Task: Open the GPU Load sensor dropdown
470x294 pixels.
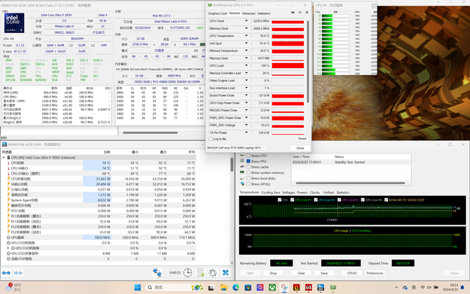Action: click(x=246, y=66)
